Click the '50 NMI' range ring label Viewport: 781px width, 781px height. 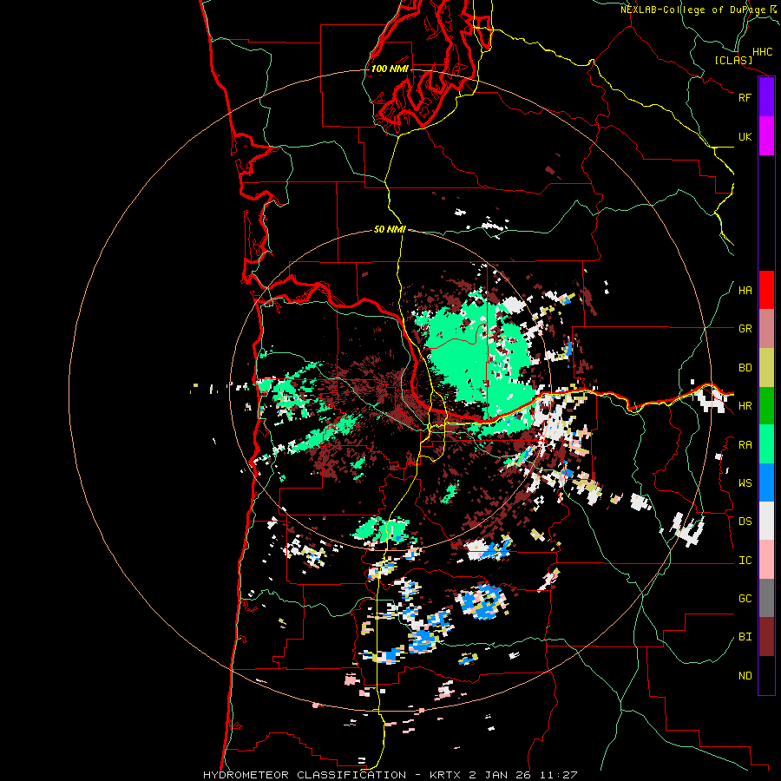390,229
